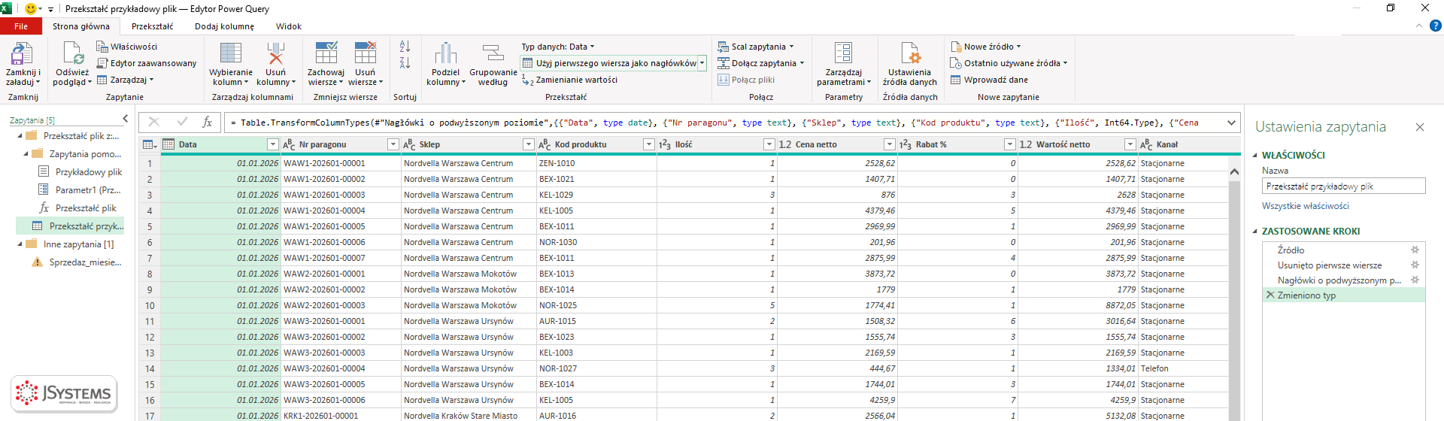Screen dimensions: 1444x421
Task: Click Zachowaj wiersze icon
Action: pyautogui.click(x=326, y=54)
